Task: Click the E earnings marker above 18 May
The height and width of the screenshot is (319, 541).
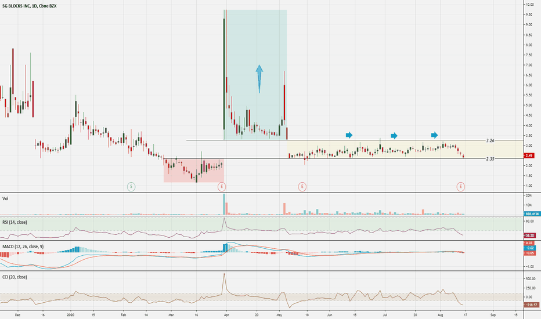Action: [302, 187]
